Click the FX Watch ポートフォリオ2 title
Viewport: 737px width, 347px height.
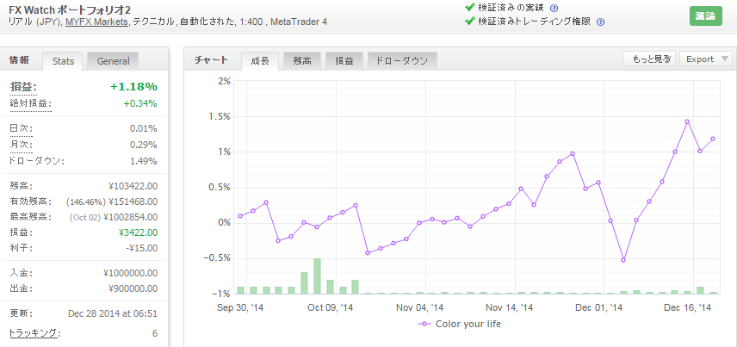click(x=70, y=9)
